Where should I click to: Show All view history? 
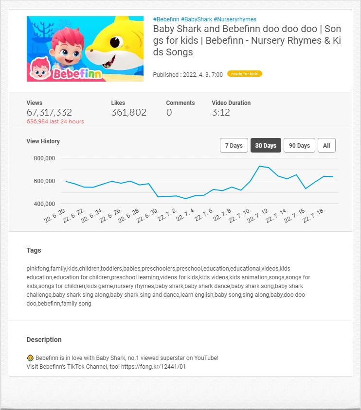pyautogui.click(x=326, y=145)
